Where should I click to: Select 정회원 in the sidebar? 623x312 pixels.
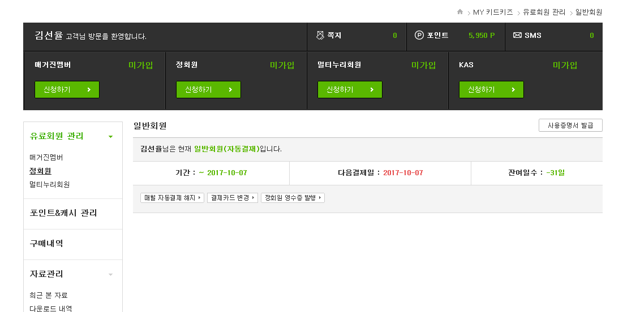40,171
